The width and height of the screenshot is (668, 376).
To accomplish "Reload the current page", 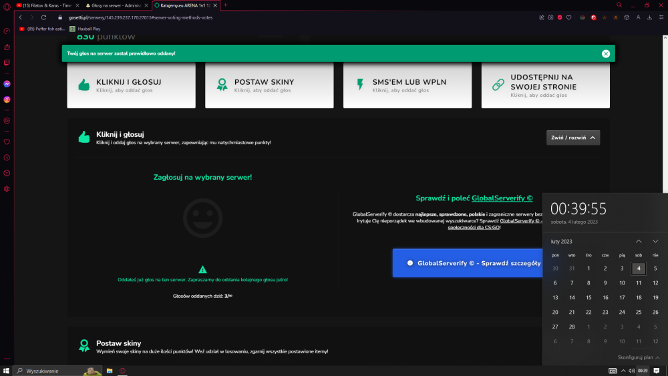I will (x=43, y=17).
